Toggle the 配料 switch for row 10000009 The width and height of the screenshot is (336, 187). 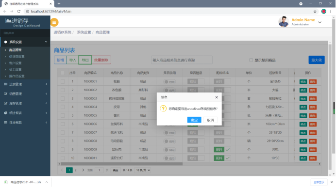222,150
